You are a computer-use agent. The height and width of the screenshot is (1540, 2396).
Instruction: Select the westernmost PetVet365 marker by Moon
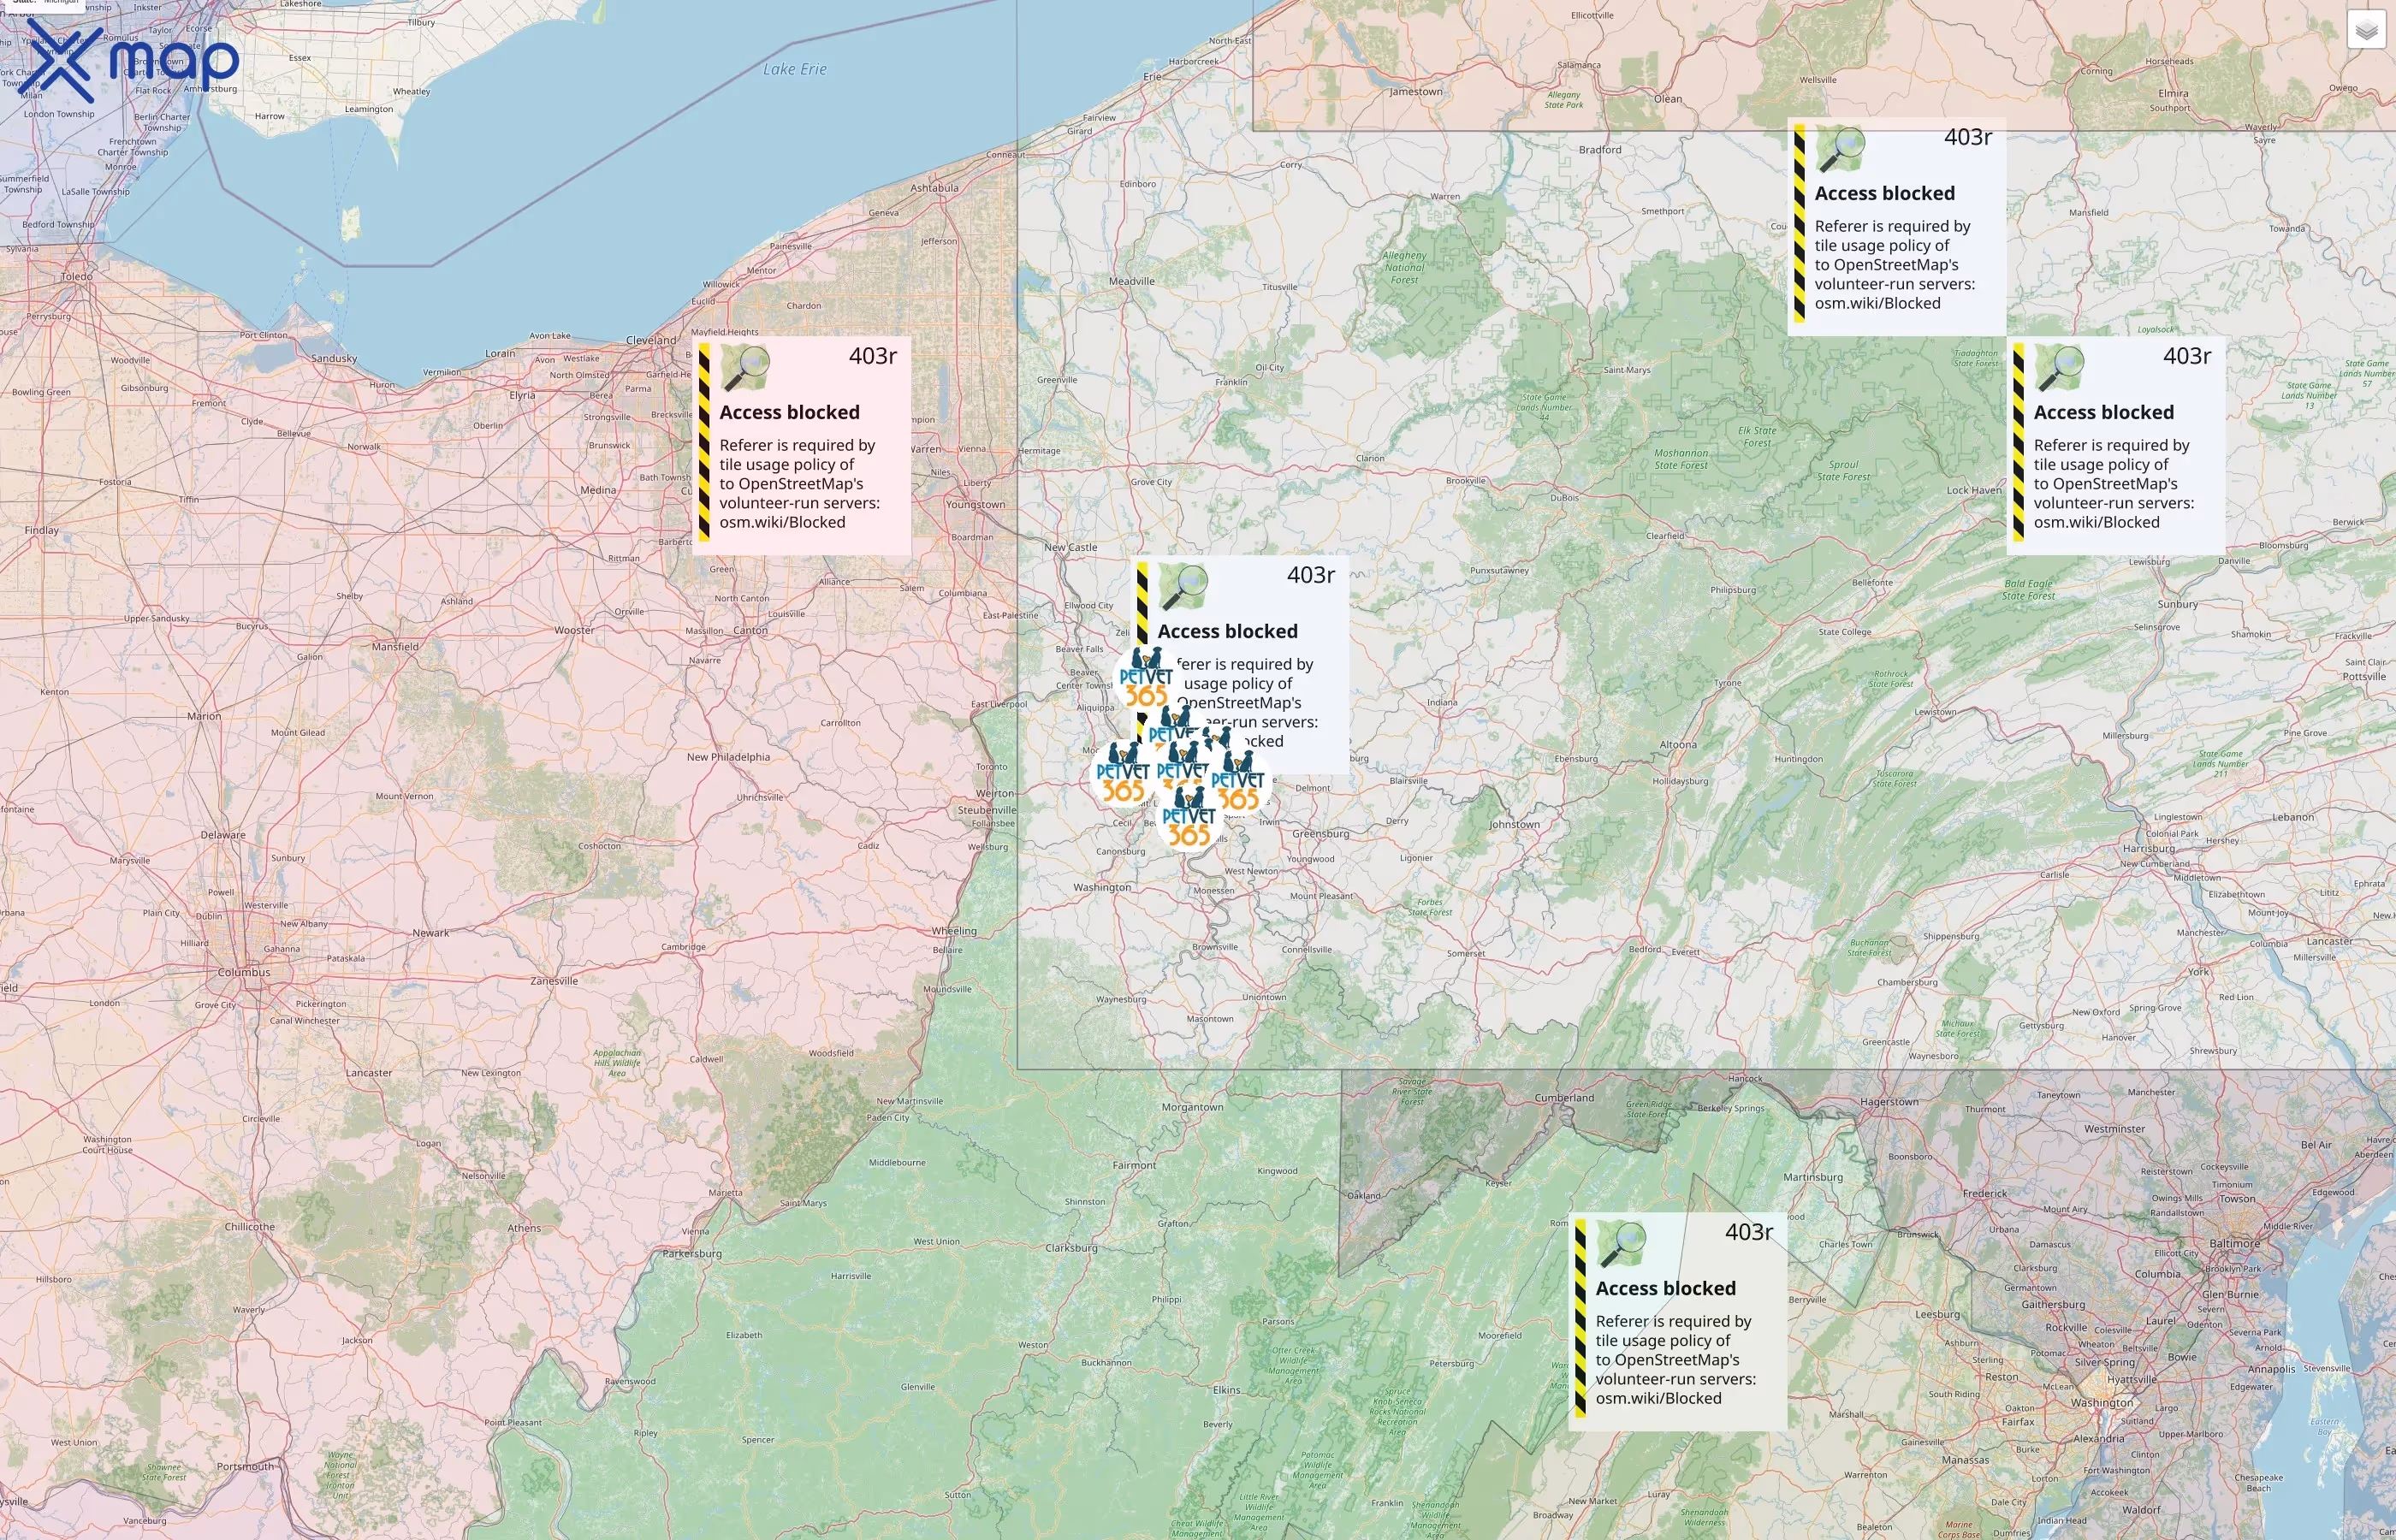tap(1122, 773)
